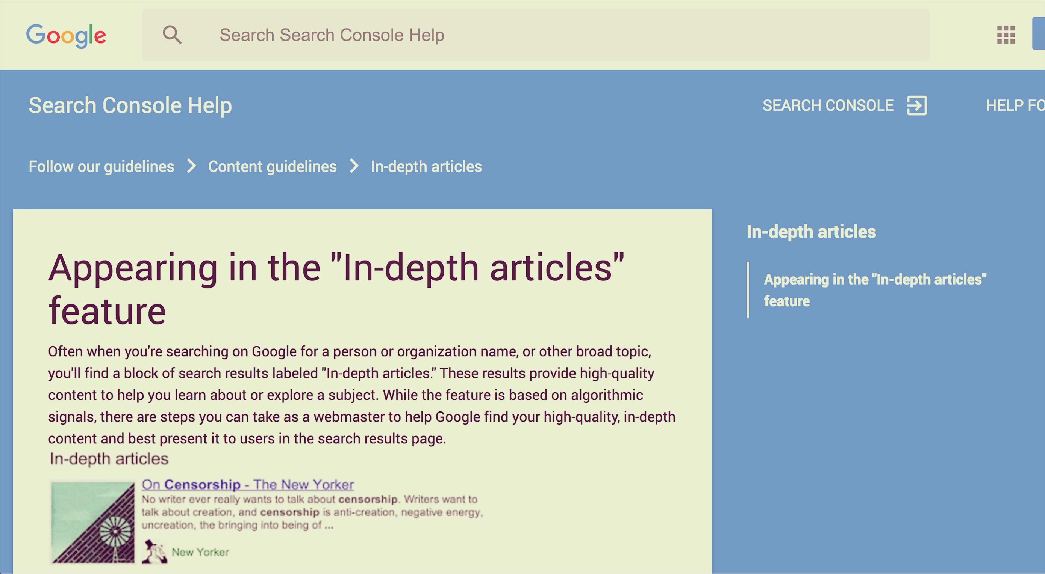Go to Content guidelines breadcrumb
Viewport: 1045px width, 574px height.
[x=272, y=166]
